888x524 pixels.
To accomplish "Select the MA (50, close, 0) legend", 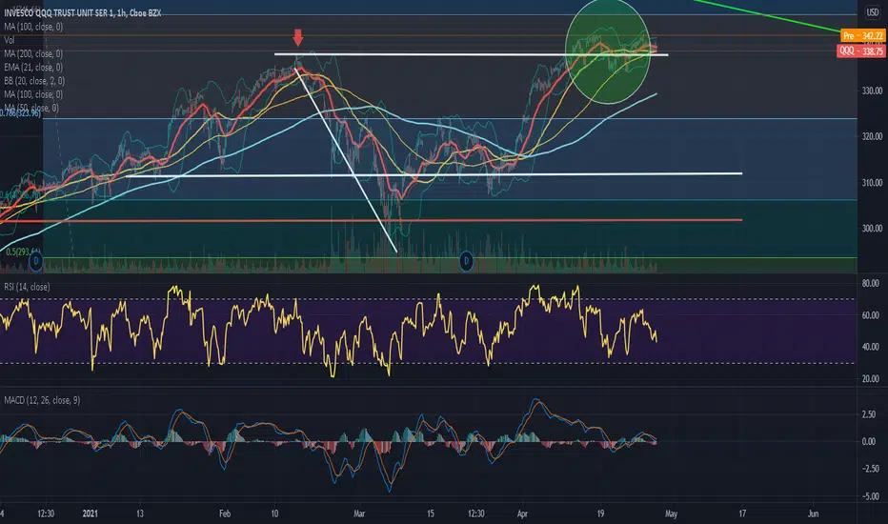I will [31, 108].
